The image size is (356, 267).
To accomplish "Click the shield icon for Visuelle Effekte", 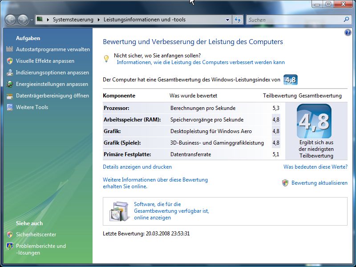I will point(9,61).
